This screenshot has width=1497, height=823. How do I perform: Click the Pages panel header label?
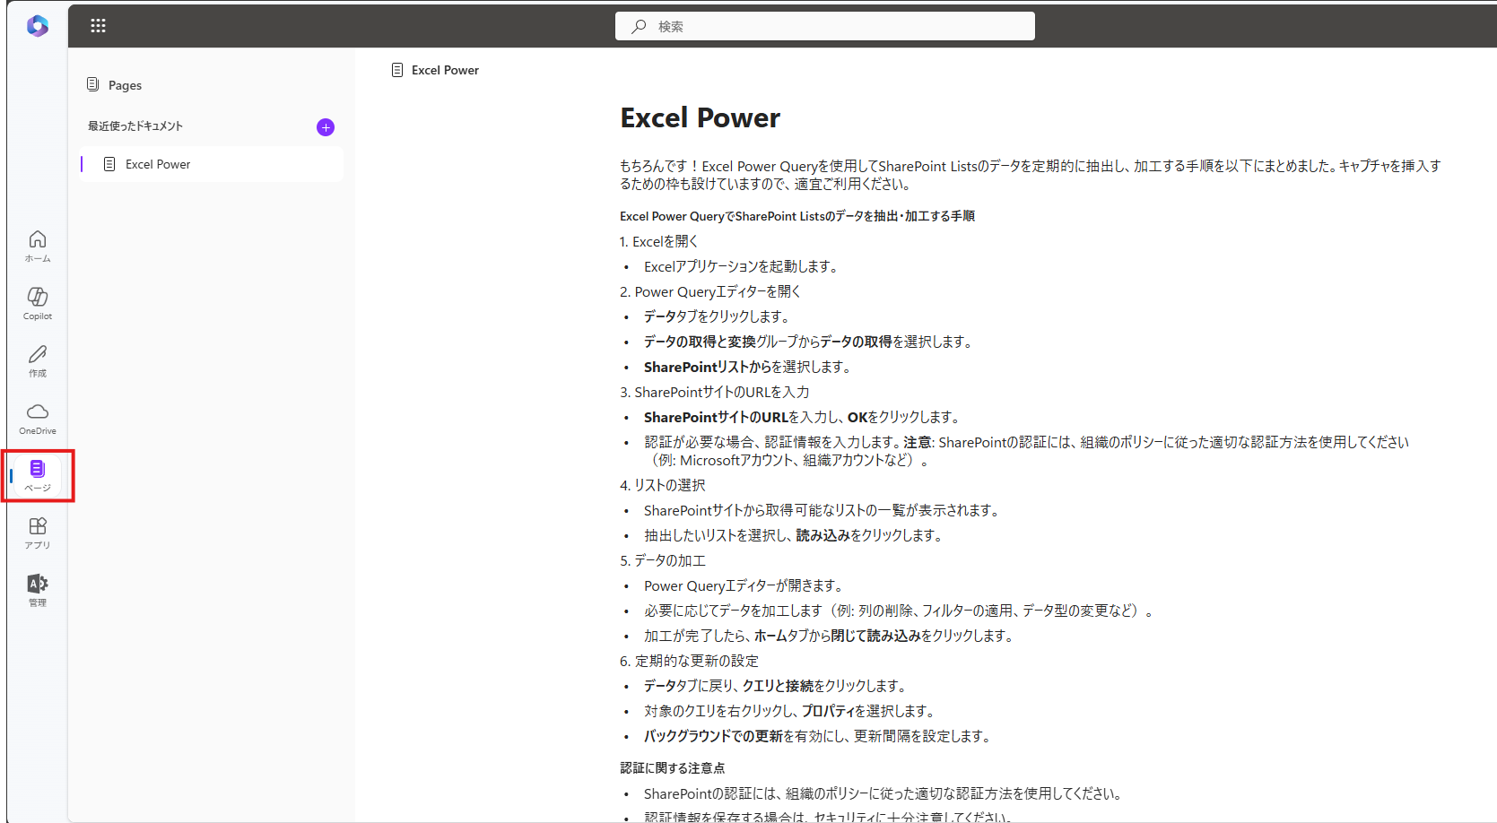pos(126,84)
